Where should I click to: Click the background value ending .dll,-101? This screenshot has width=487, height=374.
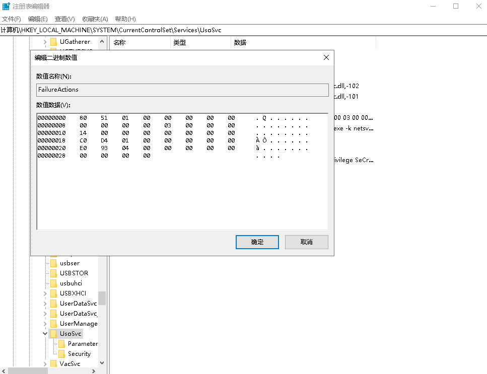click(x=346, y=97)
